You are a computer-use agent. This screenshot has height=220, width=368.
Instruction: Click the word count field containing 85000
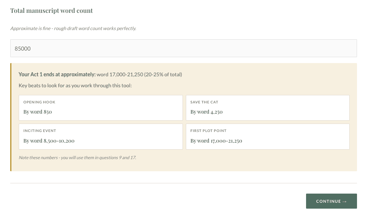coord(183,48)
